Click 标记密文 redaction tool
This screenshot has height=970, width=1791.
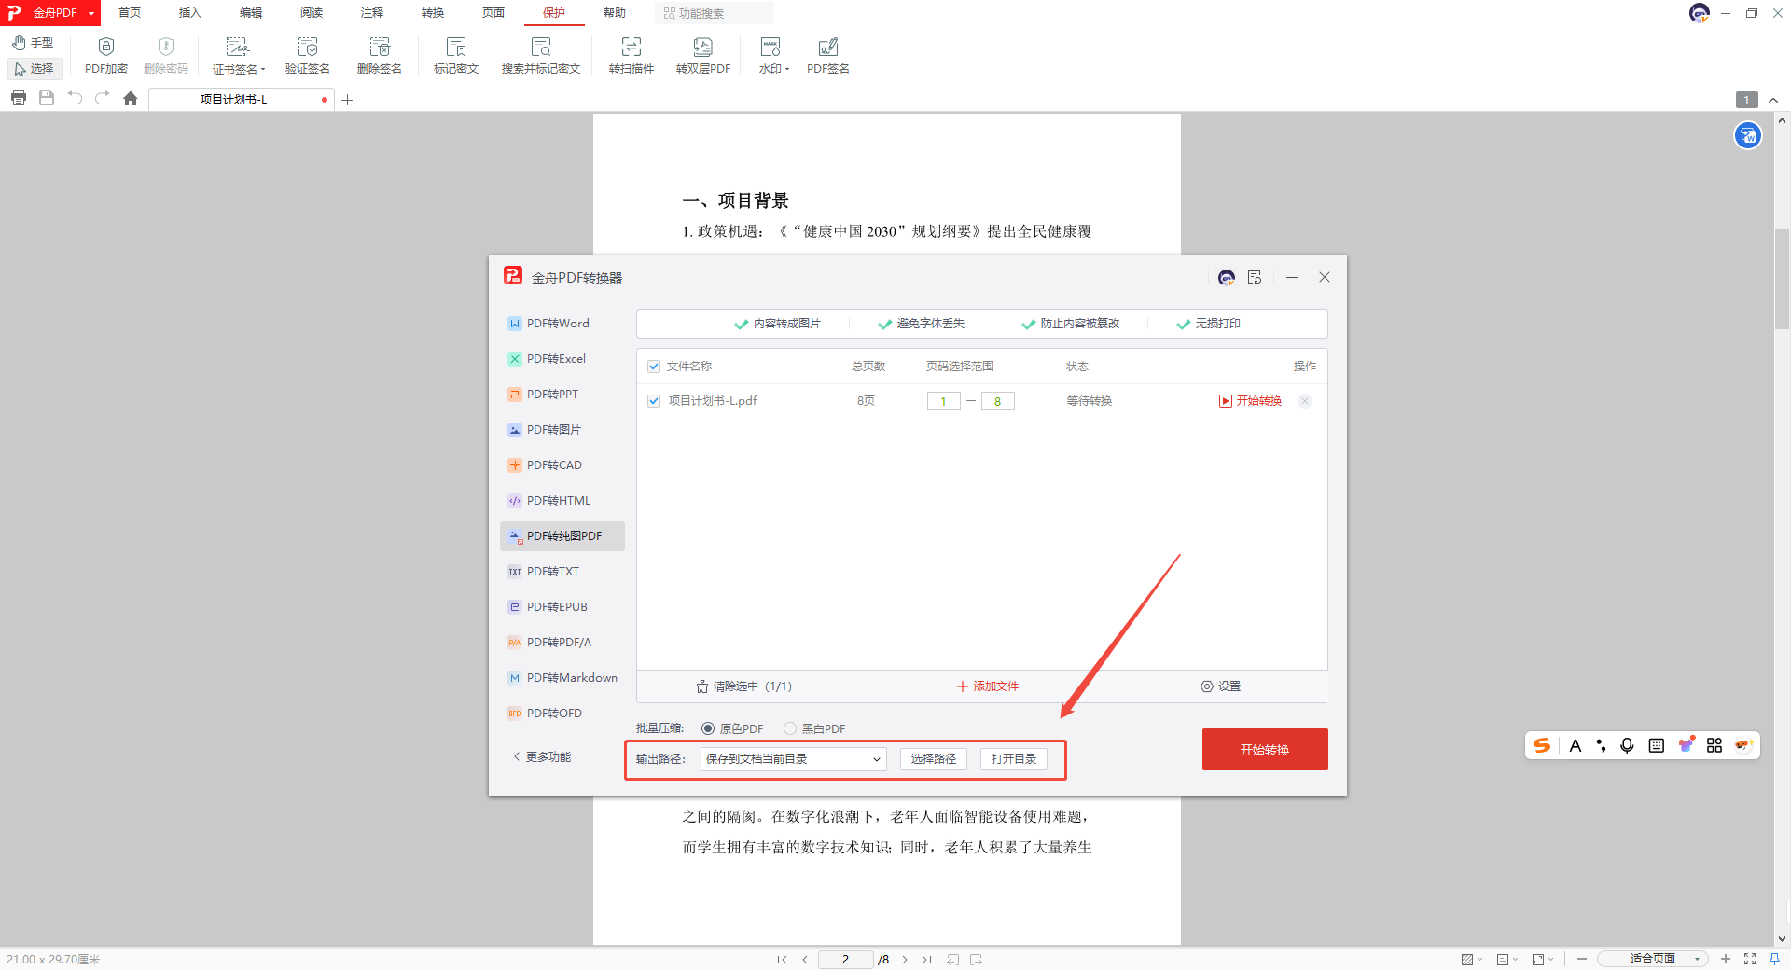pos(456,56)
